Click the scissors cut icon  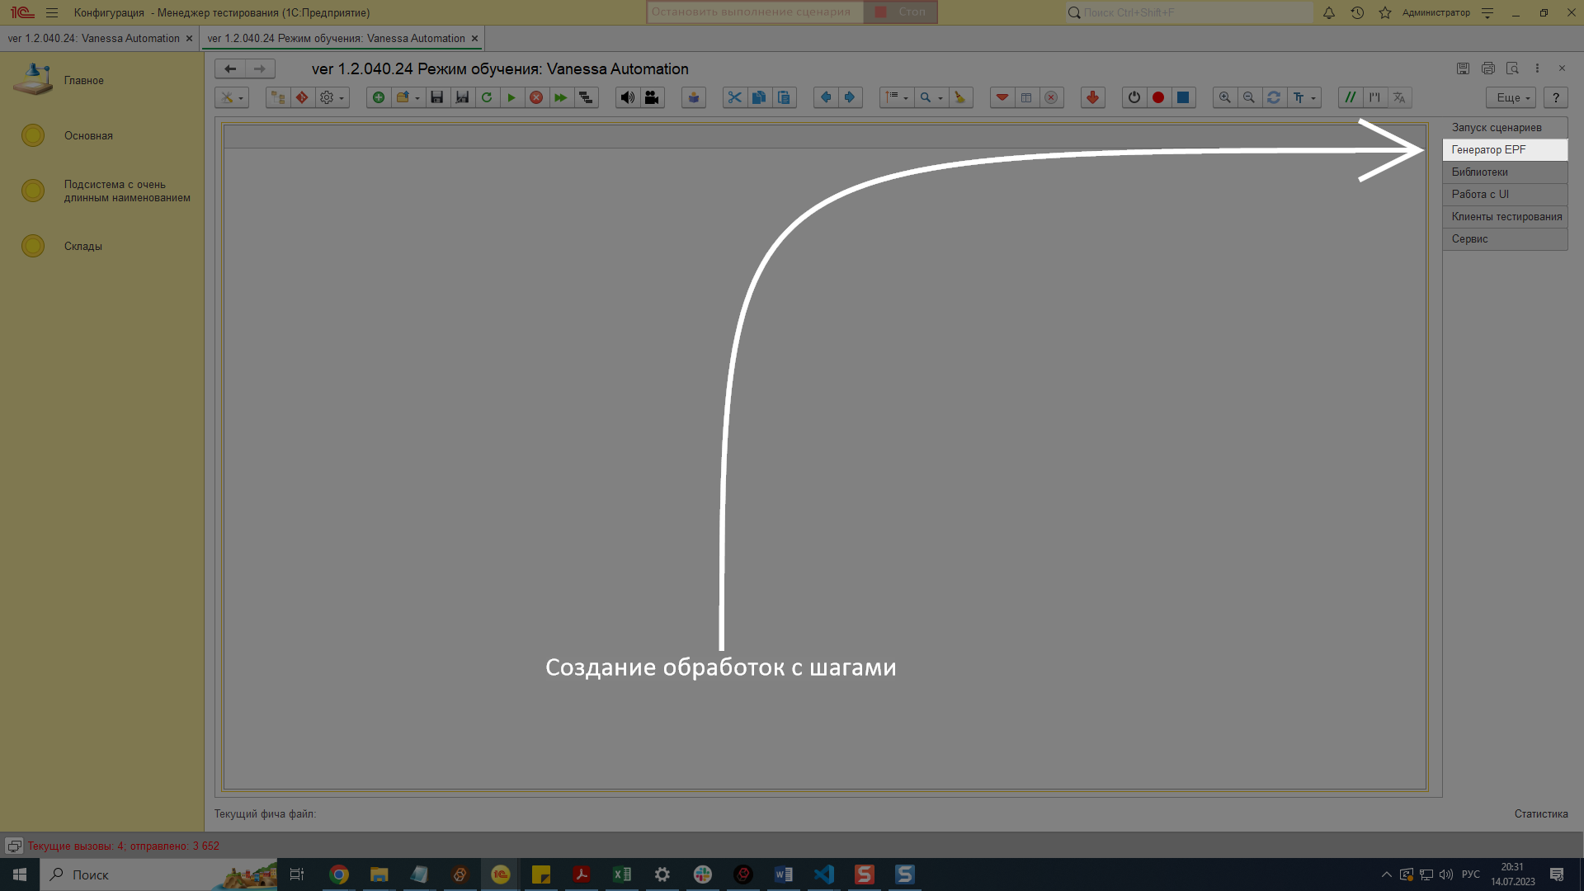pyautogui.click(x=734, y=97)
